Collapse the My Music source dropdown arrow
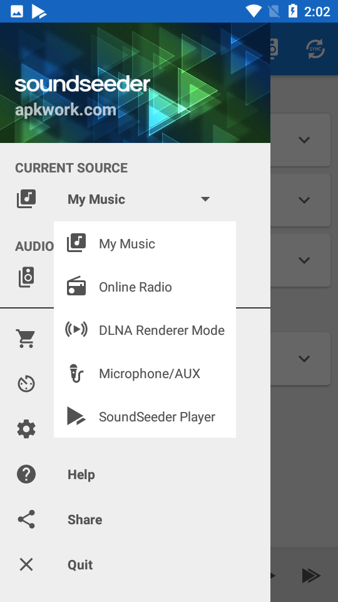Viewport: 338px width, 602px height. [205, 199]
